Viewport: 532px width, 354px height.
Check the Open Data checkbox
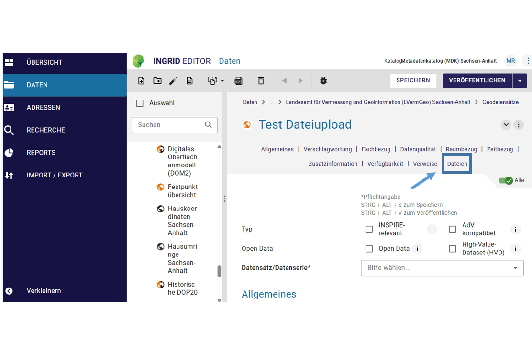369,249
